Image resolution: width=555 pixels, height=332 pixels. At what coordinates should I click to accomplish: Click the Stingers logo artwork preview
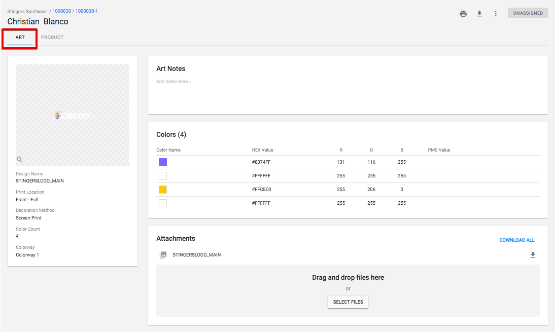[72, 115]
